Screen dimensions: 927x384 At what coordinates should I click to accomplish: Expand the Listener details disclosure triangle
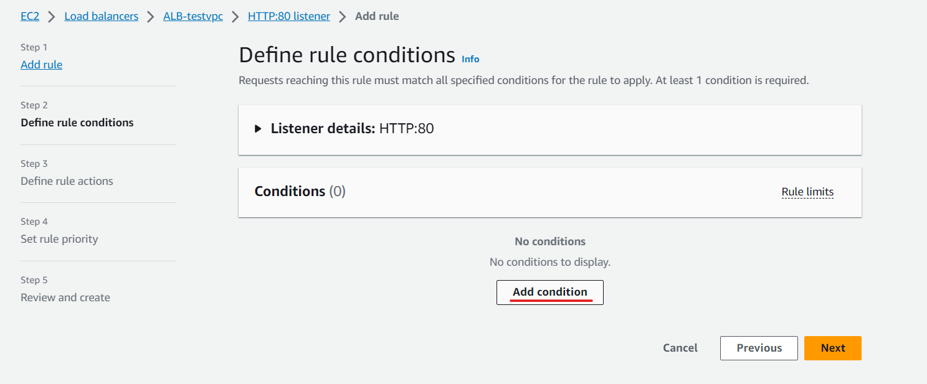click(x=258, y=129)
